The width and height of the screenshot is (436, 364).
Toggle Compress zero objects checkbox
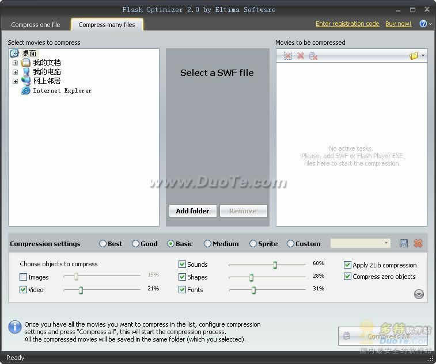click(x=347, y=277)
